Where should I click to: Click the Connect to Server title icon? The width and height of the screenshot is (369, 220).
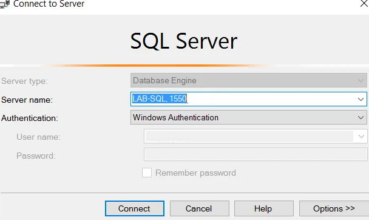tap(4, 4)
